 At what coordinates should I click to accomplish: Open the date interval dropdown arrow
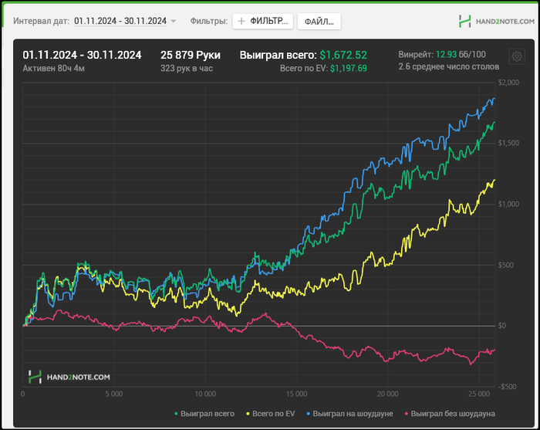tap(174, 22)
